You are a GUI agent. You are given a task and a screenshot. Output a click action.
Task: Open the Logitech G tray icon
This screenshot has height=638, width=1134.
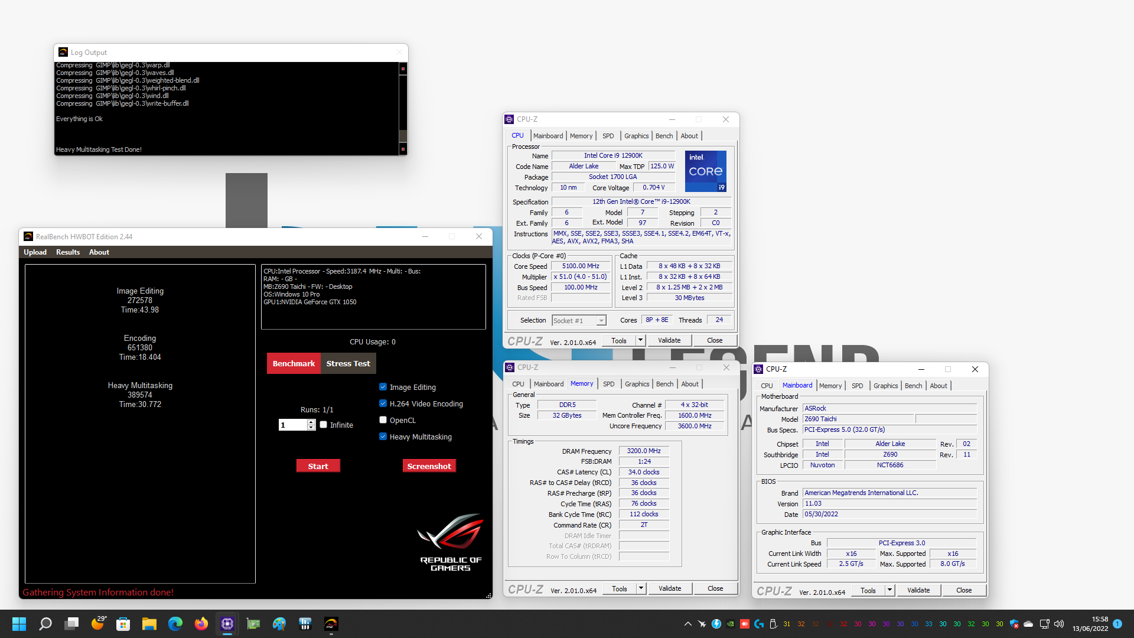(759, 624)
